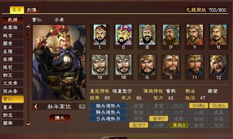
Task: Pick portrait VII in the second row
Action: point(100,67)
